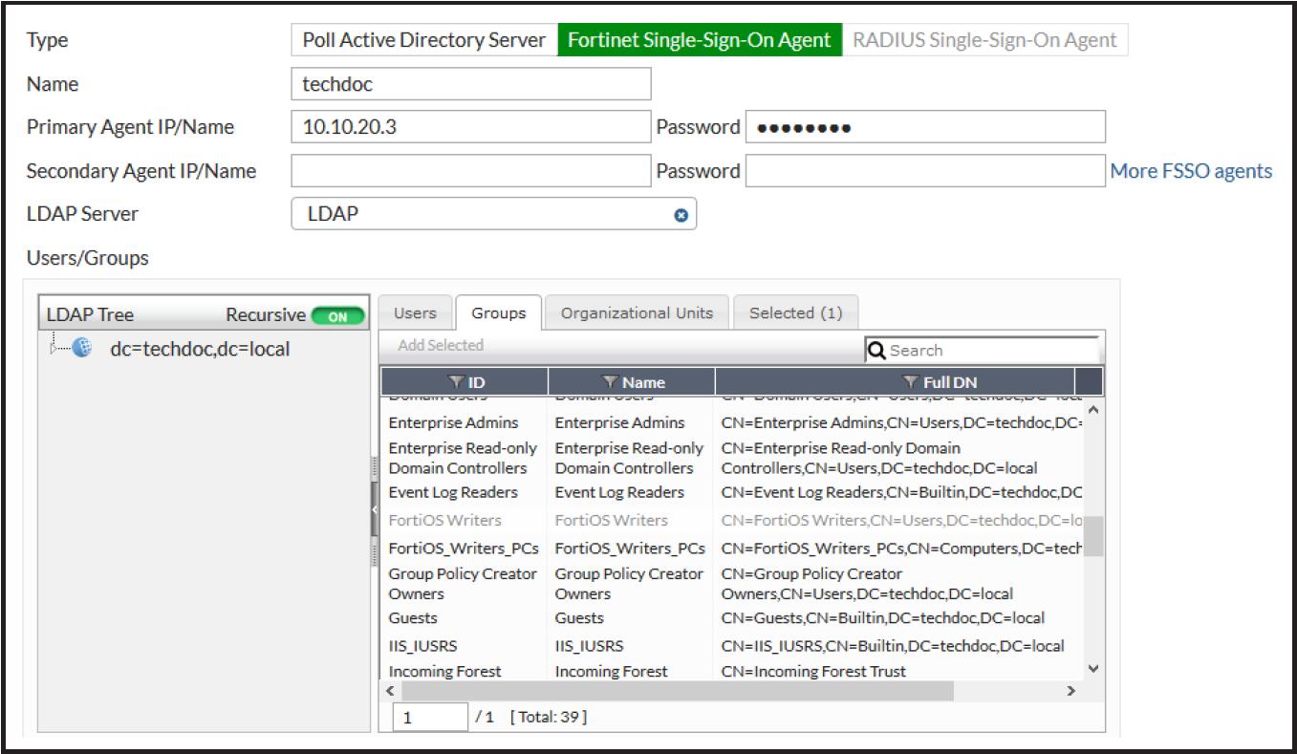Screen dimensions: 1297x754
Task: Click the Primary Agent IP/Name field
Action: click(471, 127)
